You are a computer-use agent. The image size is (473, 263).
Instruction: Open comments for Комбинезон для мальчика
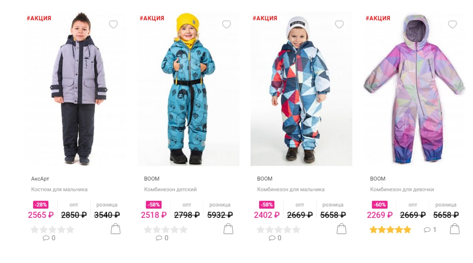pyautogui.click(x=275, y=238)
